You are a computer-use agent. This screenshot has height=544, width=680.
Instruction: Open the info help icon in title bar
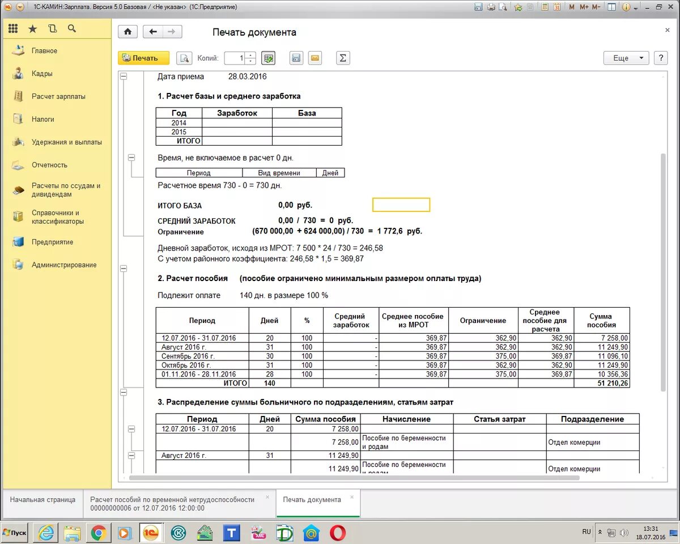point(626,7)
